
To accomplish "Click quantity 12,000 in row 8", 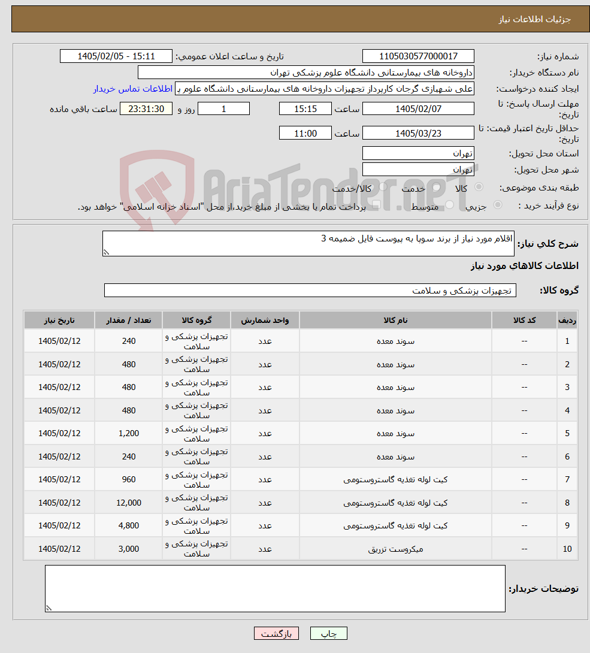I will pyautogui.click(x=129, y=503).
